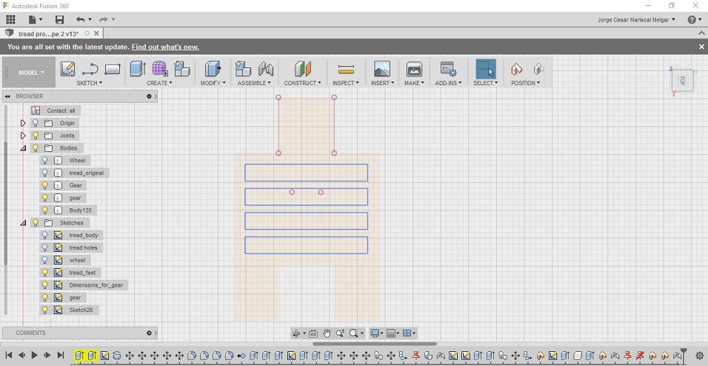Click the Capture Position icon
The image size is (708, 366).
pyautogui.click(x=516, y=69)
